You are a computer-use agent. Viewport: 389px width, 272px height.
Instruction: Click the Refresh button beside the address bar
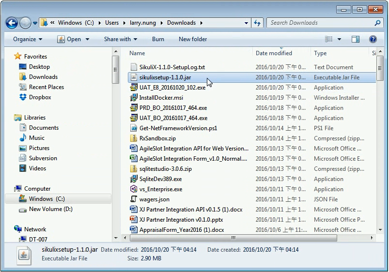[257, 23]
